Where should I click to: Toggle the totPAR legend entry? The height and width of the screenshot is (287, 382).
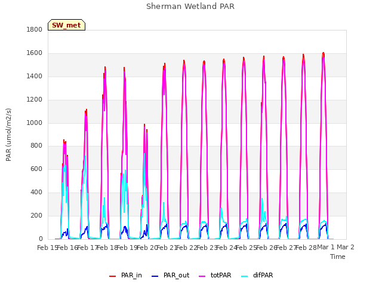coord(215,275)
